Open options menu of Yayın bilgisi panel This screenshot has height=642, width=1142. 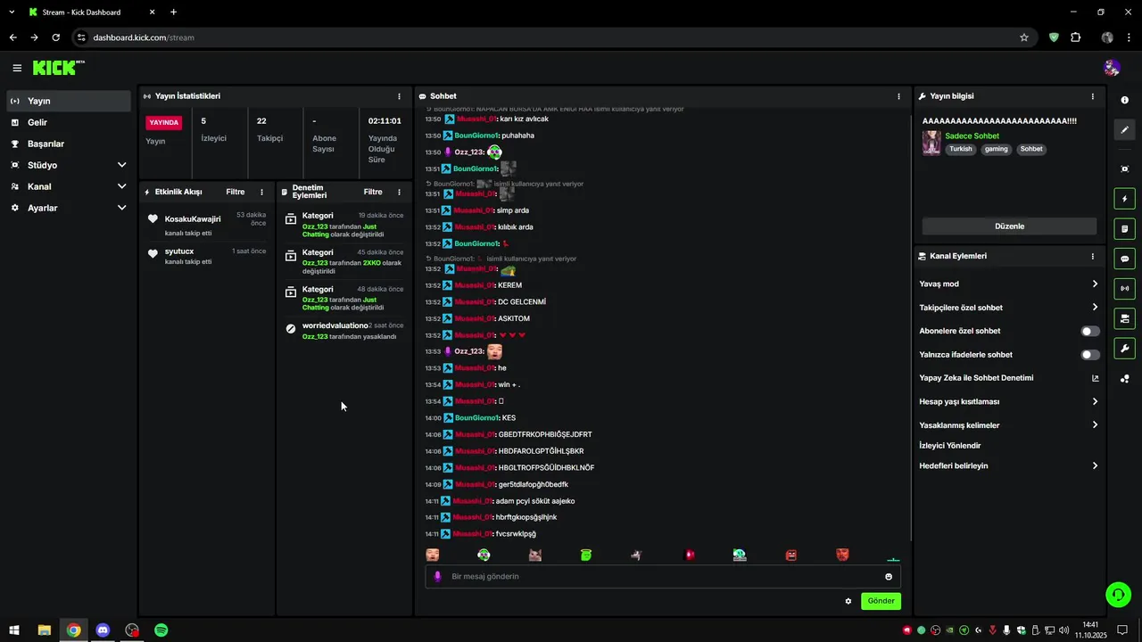click(x=1093, y=96)
